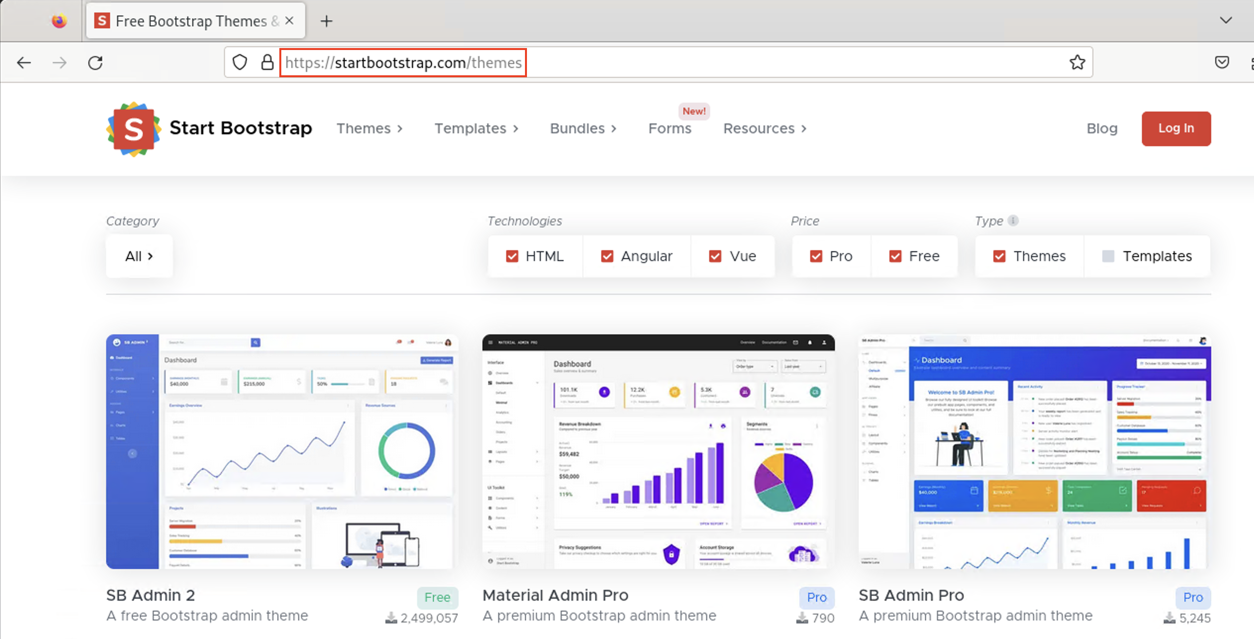
Task: Uncheck the HTML technology checkbox
Action: (x=512, y=256)
